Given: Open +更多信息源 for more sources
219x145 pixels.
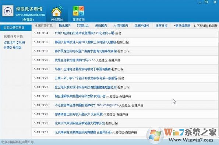Looking at the screenshot, I should (x=182, y=26).
